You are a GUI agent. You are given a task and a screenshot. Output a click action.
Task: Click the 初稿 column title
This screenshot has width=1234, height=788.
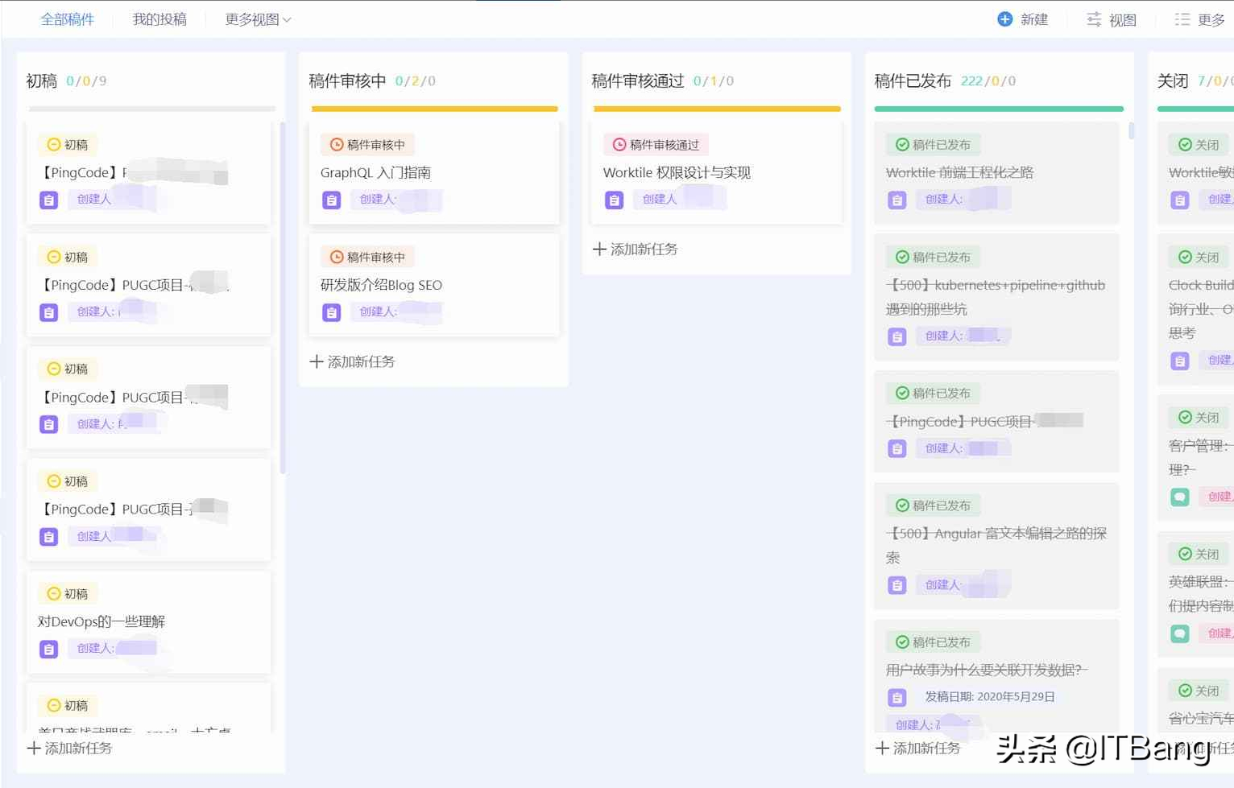tap(42, 81)
